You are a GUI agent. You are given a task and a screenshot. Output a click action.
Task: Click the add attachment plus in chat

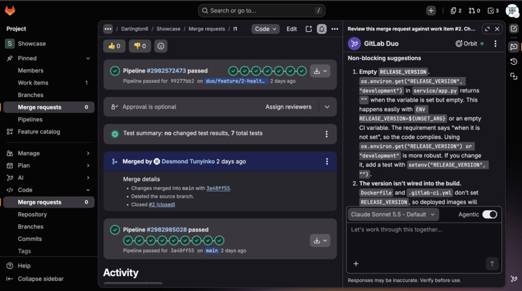(x=356, y=264)
